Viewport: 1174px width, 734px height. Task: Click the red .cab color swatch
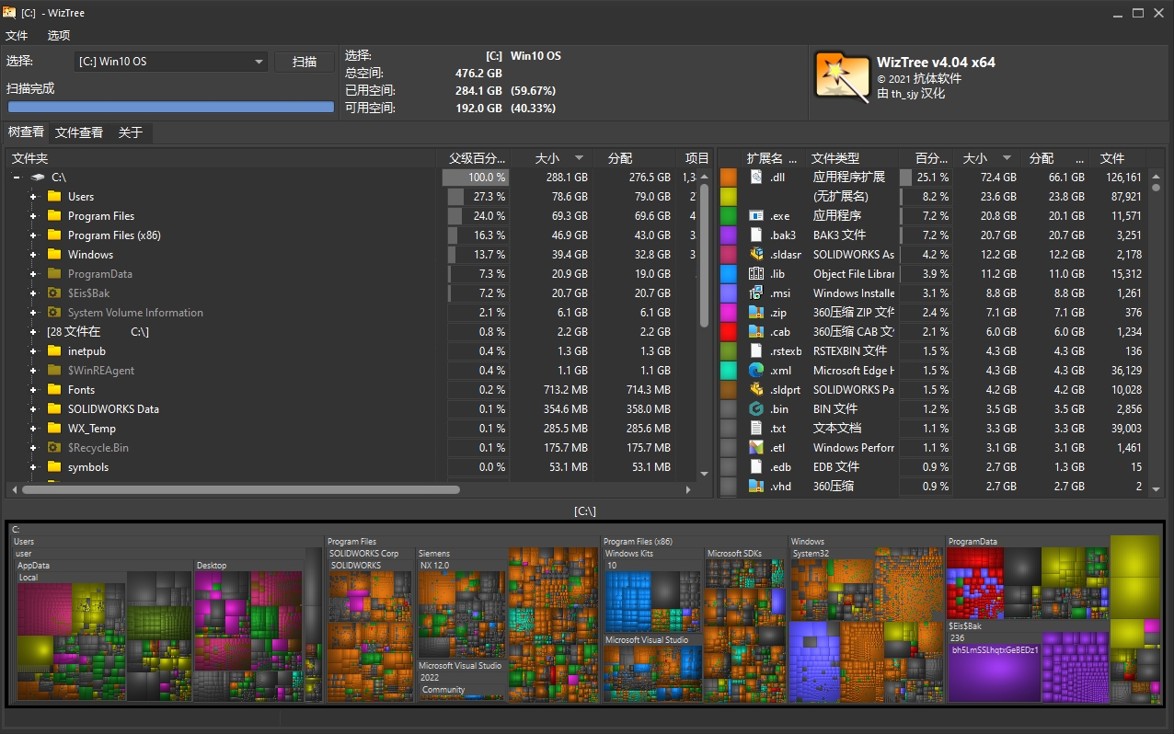[x=729, y=332]
